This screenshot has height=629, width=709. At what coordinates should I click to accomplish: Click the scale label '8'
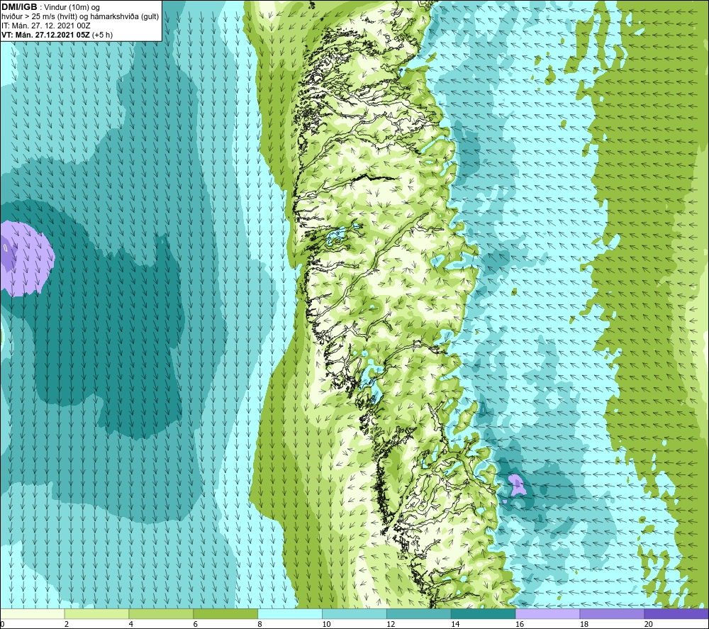259,624
